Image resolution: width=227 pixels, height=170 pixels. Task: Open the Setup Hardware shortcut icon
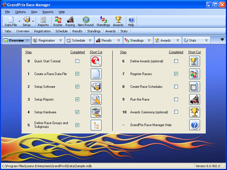(96, 112)
